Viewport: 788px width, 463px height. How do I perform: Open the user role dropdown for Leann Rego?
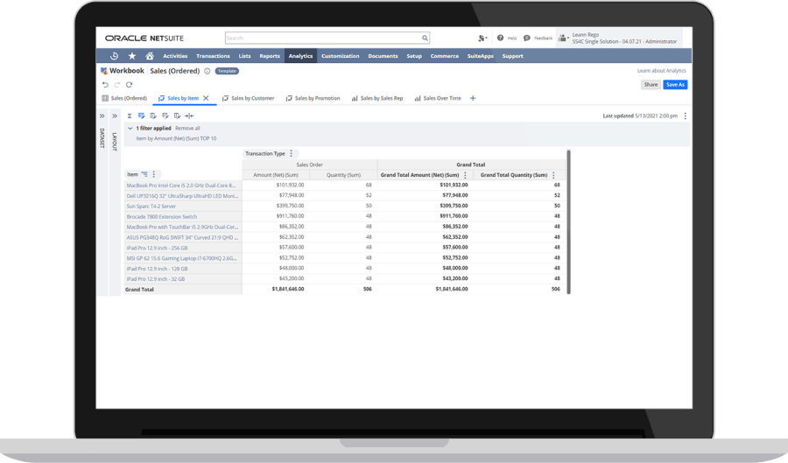pyautogui.click(x=563, y=39)
